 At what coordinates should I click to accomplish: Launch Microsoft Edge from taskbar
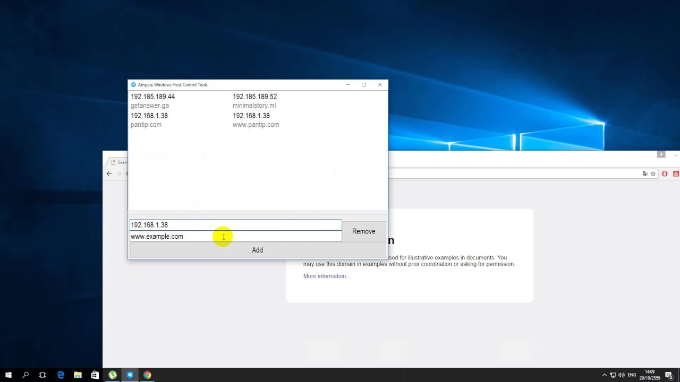[61, 375]
